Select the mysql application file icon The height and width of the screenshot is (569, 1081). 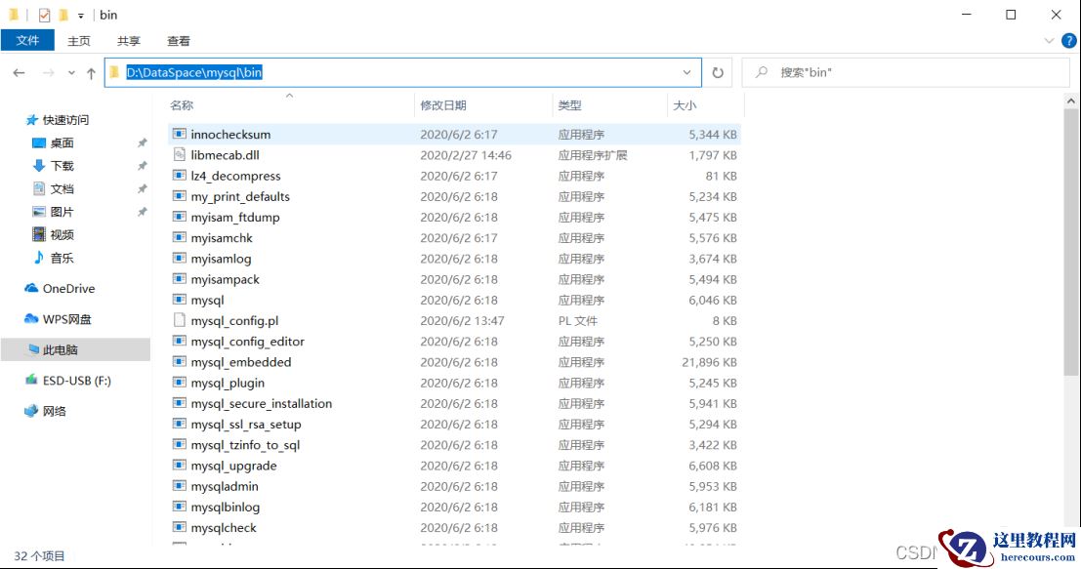pyautogui.click(x=179, y=300)
